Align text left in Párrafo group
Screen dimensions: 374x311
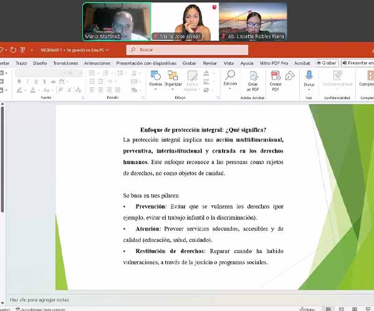92,90
